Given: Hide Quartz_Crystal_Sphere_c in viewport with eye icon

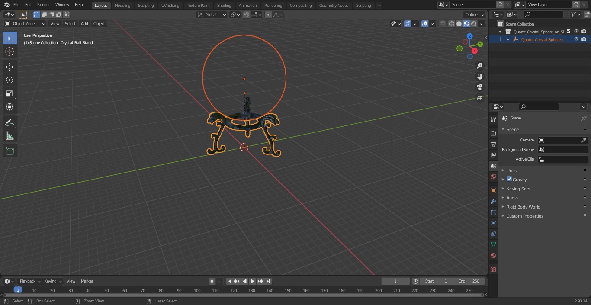Looking at the screenshot, I should (576, 39).
